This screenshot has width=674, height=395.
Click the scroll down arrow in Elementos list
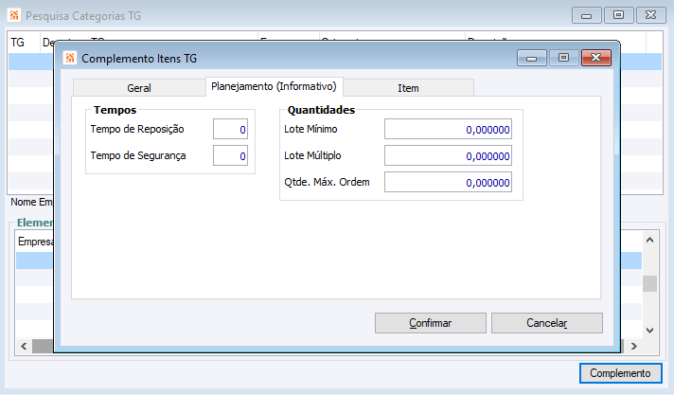(x=650, y=331)
